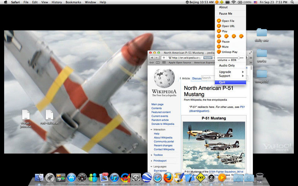The image size is (298, 186).
Task: Open the Safari application menu
Action: pyautogui.click(x=15, y=2)
